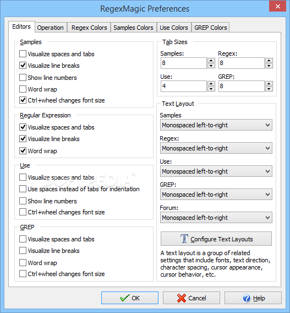
Task: Increase the Regex tab size
Action: tap(269, 60)
